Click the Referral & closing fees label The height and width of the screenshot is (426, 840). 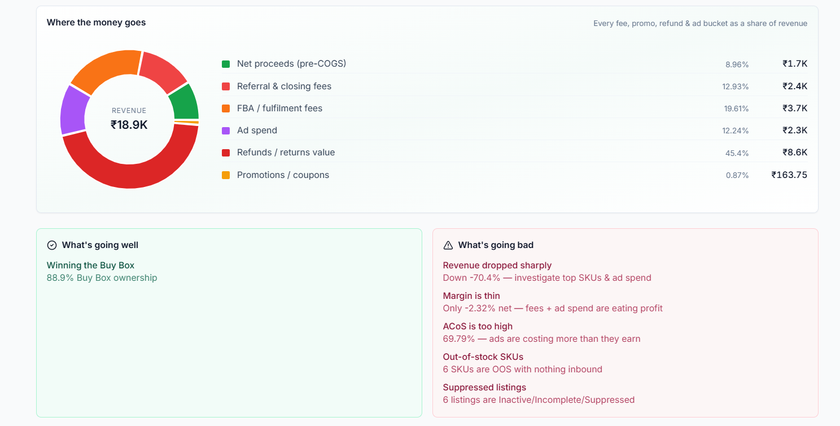click(284, 86)
